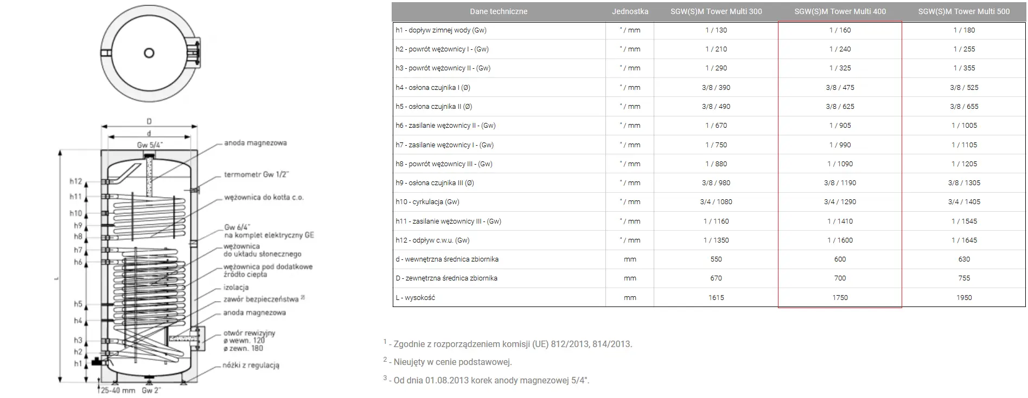Image resolution: width=1028 pixels, height=398 pixels.
Task: Click the 'otwór rewizyjny' diagram label
Action: pos(250,333)
